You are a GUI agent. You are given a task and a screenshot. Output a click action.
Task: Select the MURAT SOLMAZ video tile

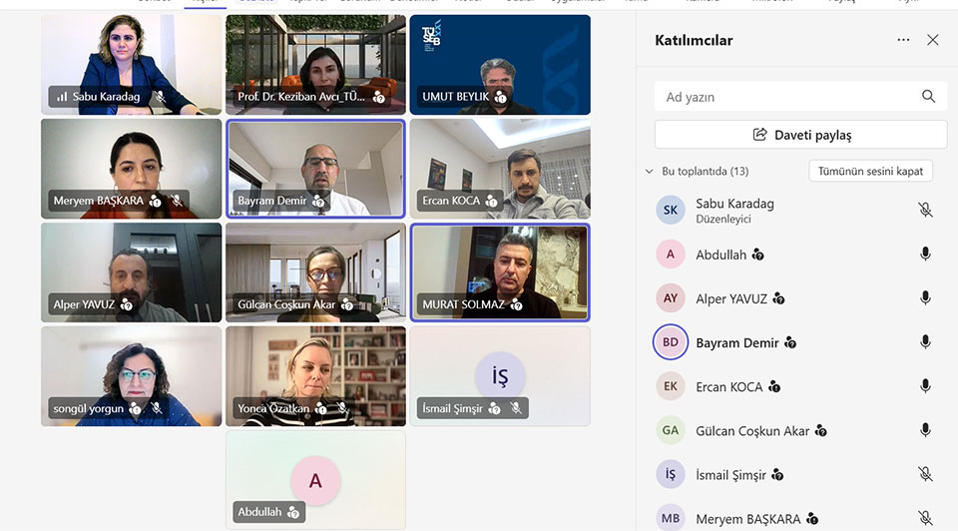coord(500,272)
